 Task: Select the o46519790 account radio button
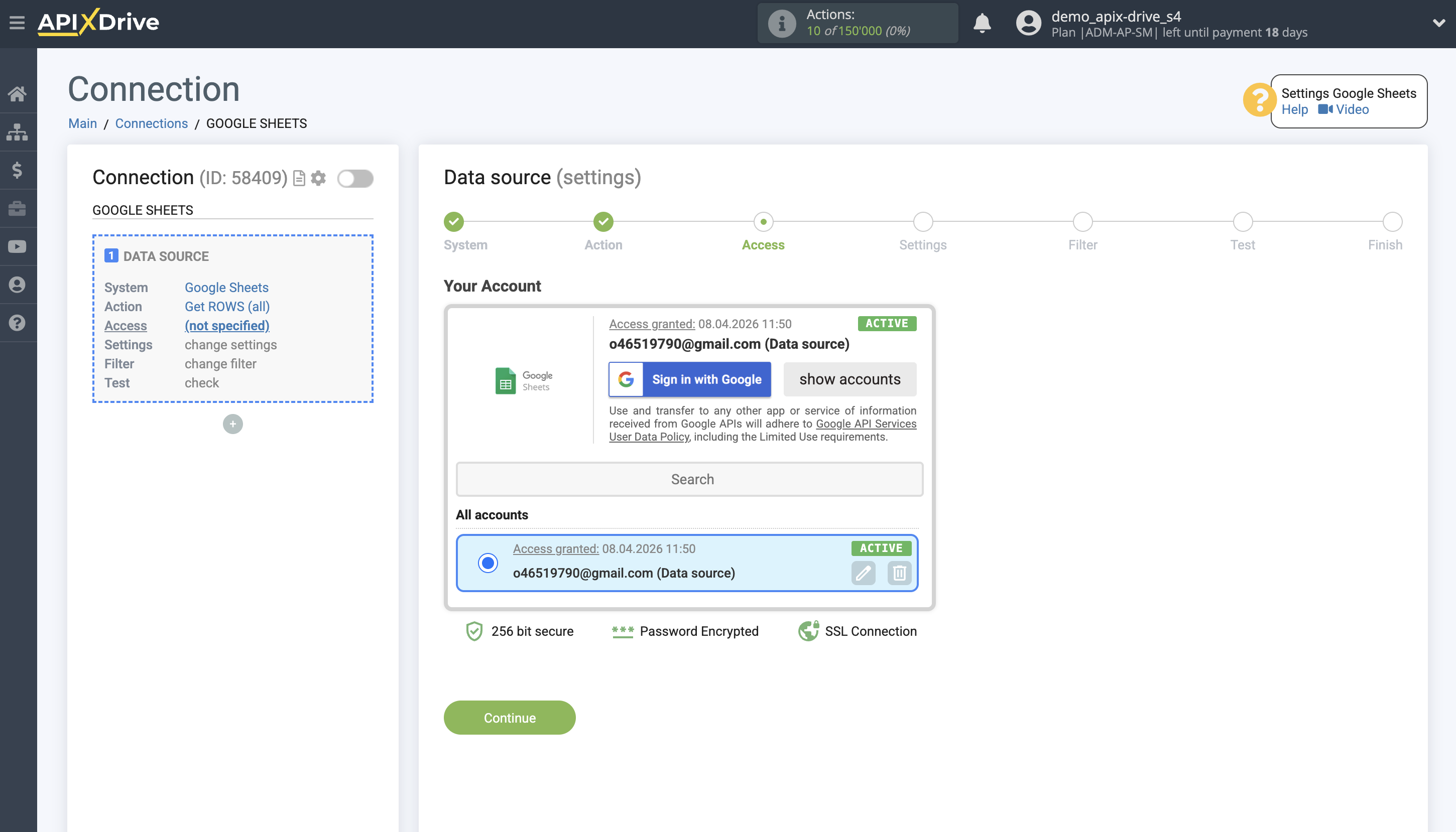[x=487, y=564]
